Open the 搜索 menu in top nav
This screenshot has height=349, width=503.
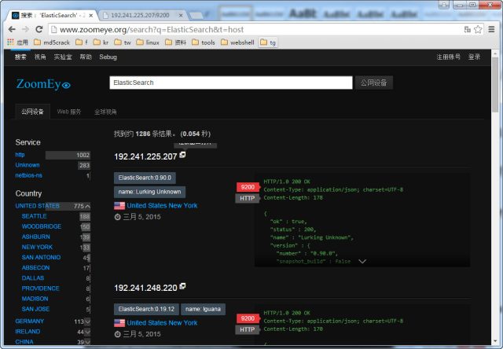pyautogui.click(x=20, y=57)
